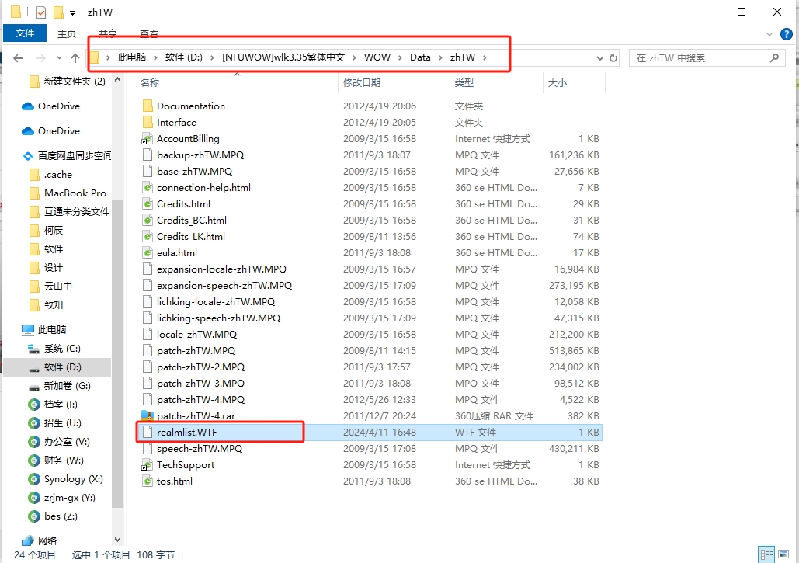Image resolution: width=799 pixels, height=563 pixels.
Task: Sort files by 修改日期 column header
Action: (x=362, y=82)
